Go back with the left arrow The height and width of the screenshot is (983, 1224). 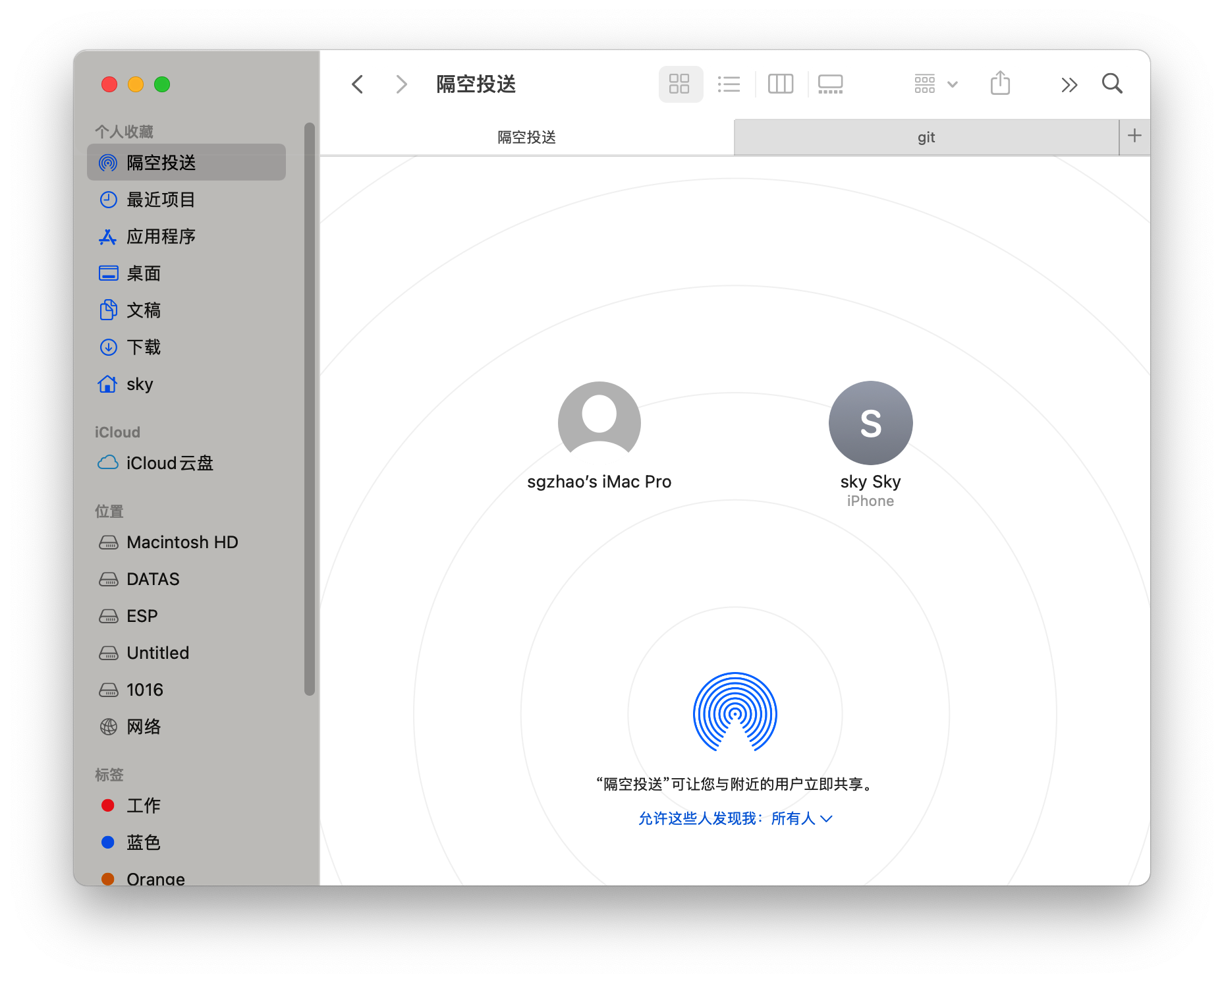[358, 84]
